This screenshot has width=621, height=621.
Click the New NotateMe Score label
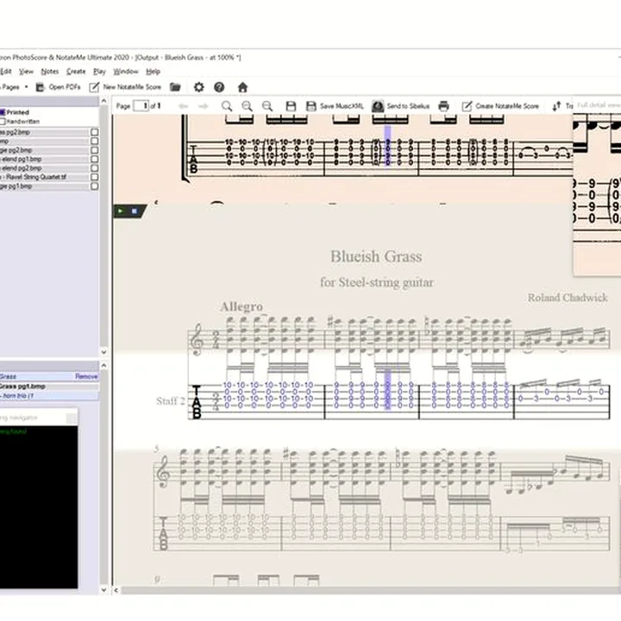coord(132,87)
